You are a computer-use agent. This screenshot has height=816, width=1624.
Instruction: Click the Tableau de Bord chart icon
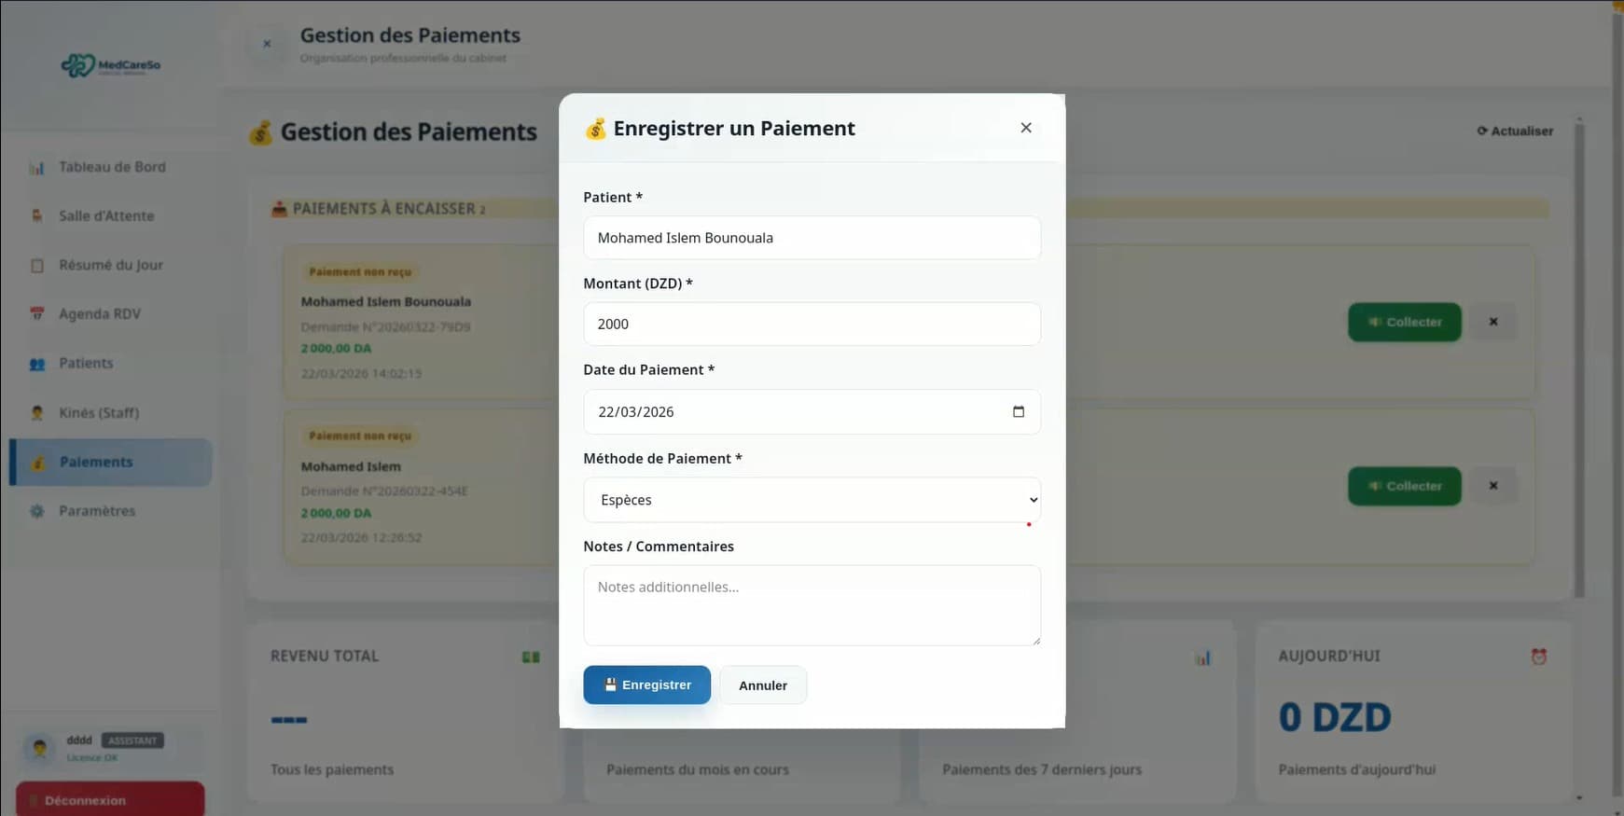tap(36, 168)
